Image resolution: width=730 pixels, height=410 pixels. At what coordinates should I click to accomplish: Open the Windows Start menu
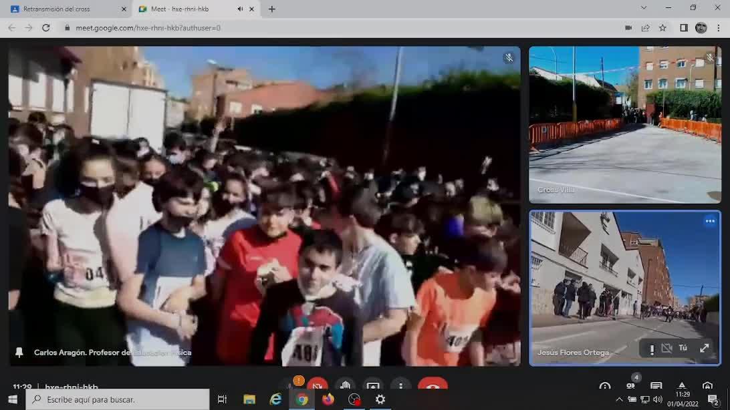13,399
